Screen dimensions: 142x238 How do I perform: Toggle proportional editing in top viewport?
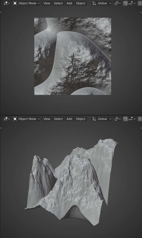(140, 3)
